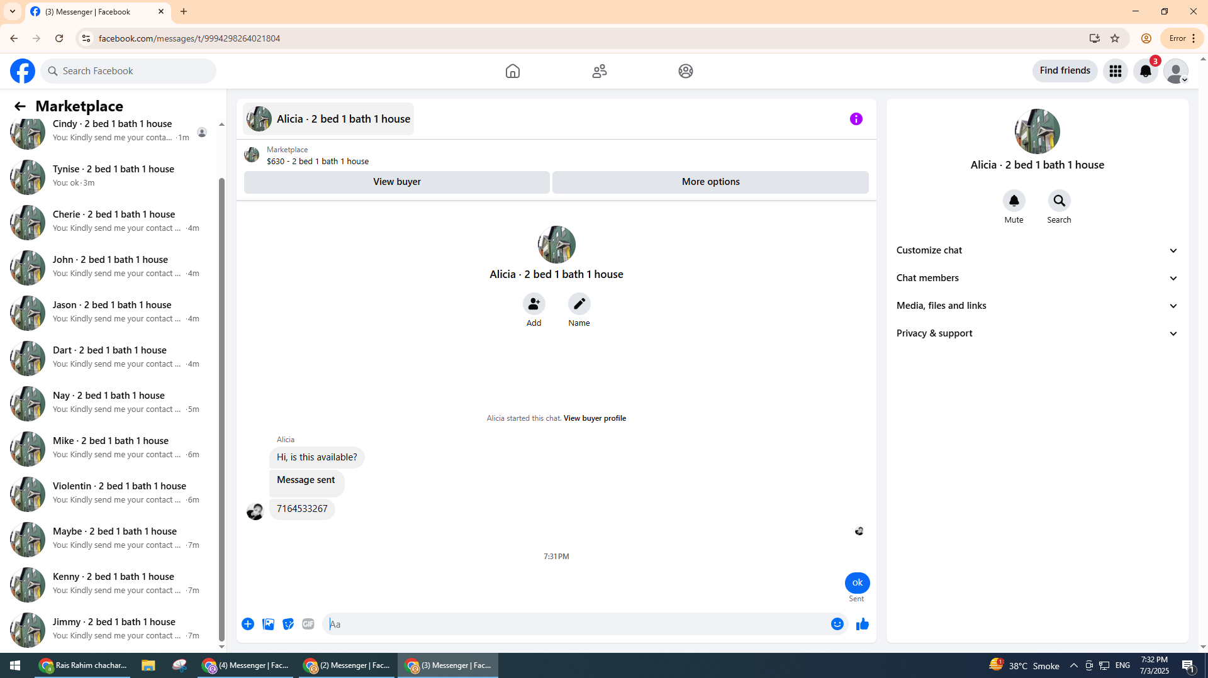Open the apps grid menu
1208x678 pixels.
click(x=1116, y=71)
